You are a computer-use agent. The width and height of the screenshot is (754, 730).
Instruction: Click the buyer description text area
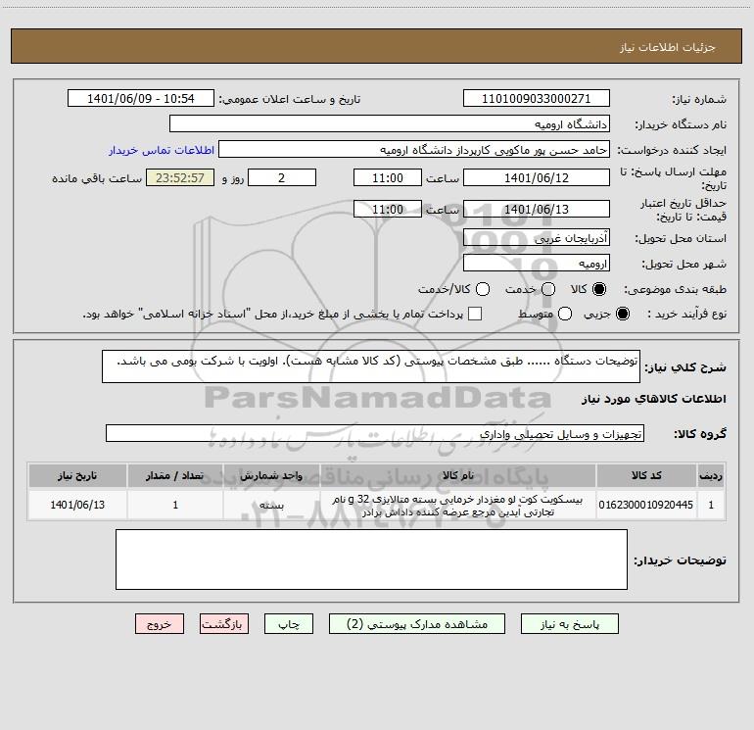coord(371,560)
